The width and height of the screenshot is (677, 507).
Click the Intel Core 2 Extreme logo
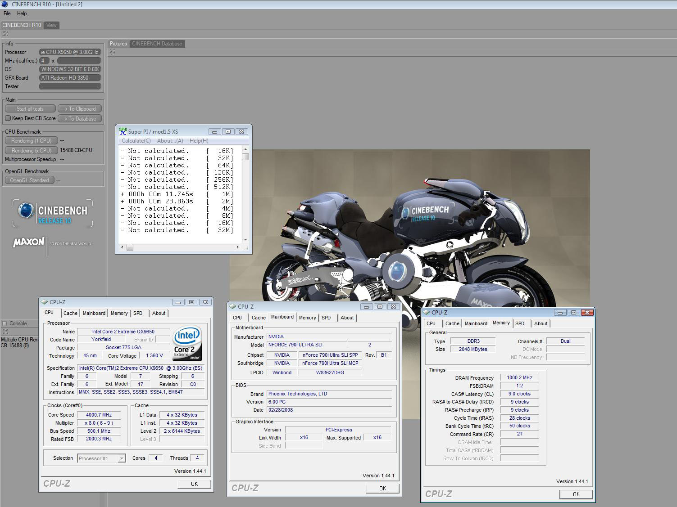[187, 343]
